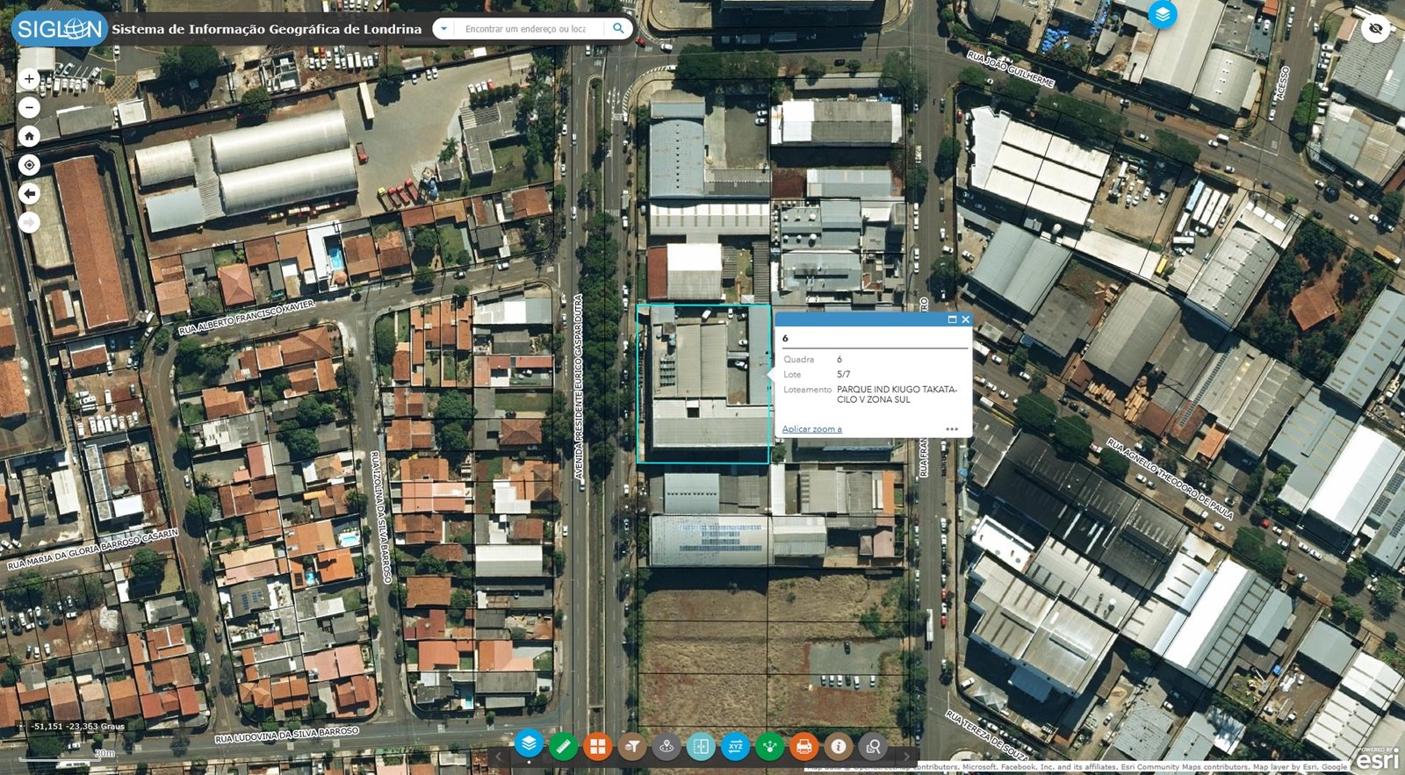Toggle my location tracking button
The width and height of the screenshot is (1405, 775).
pyautogui.click(x=29, y=165)
